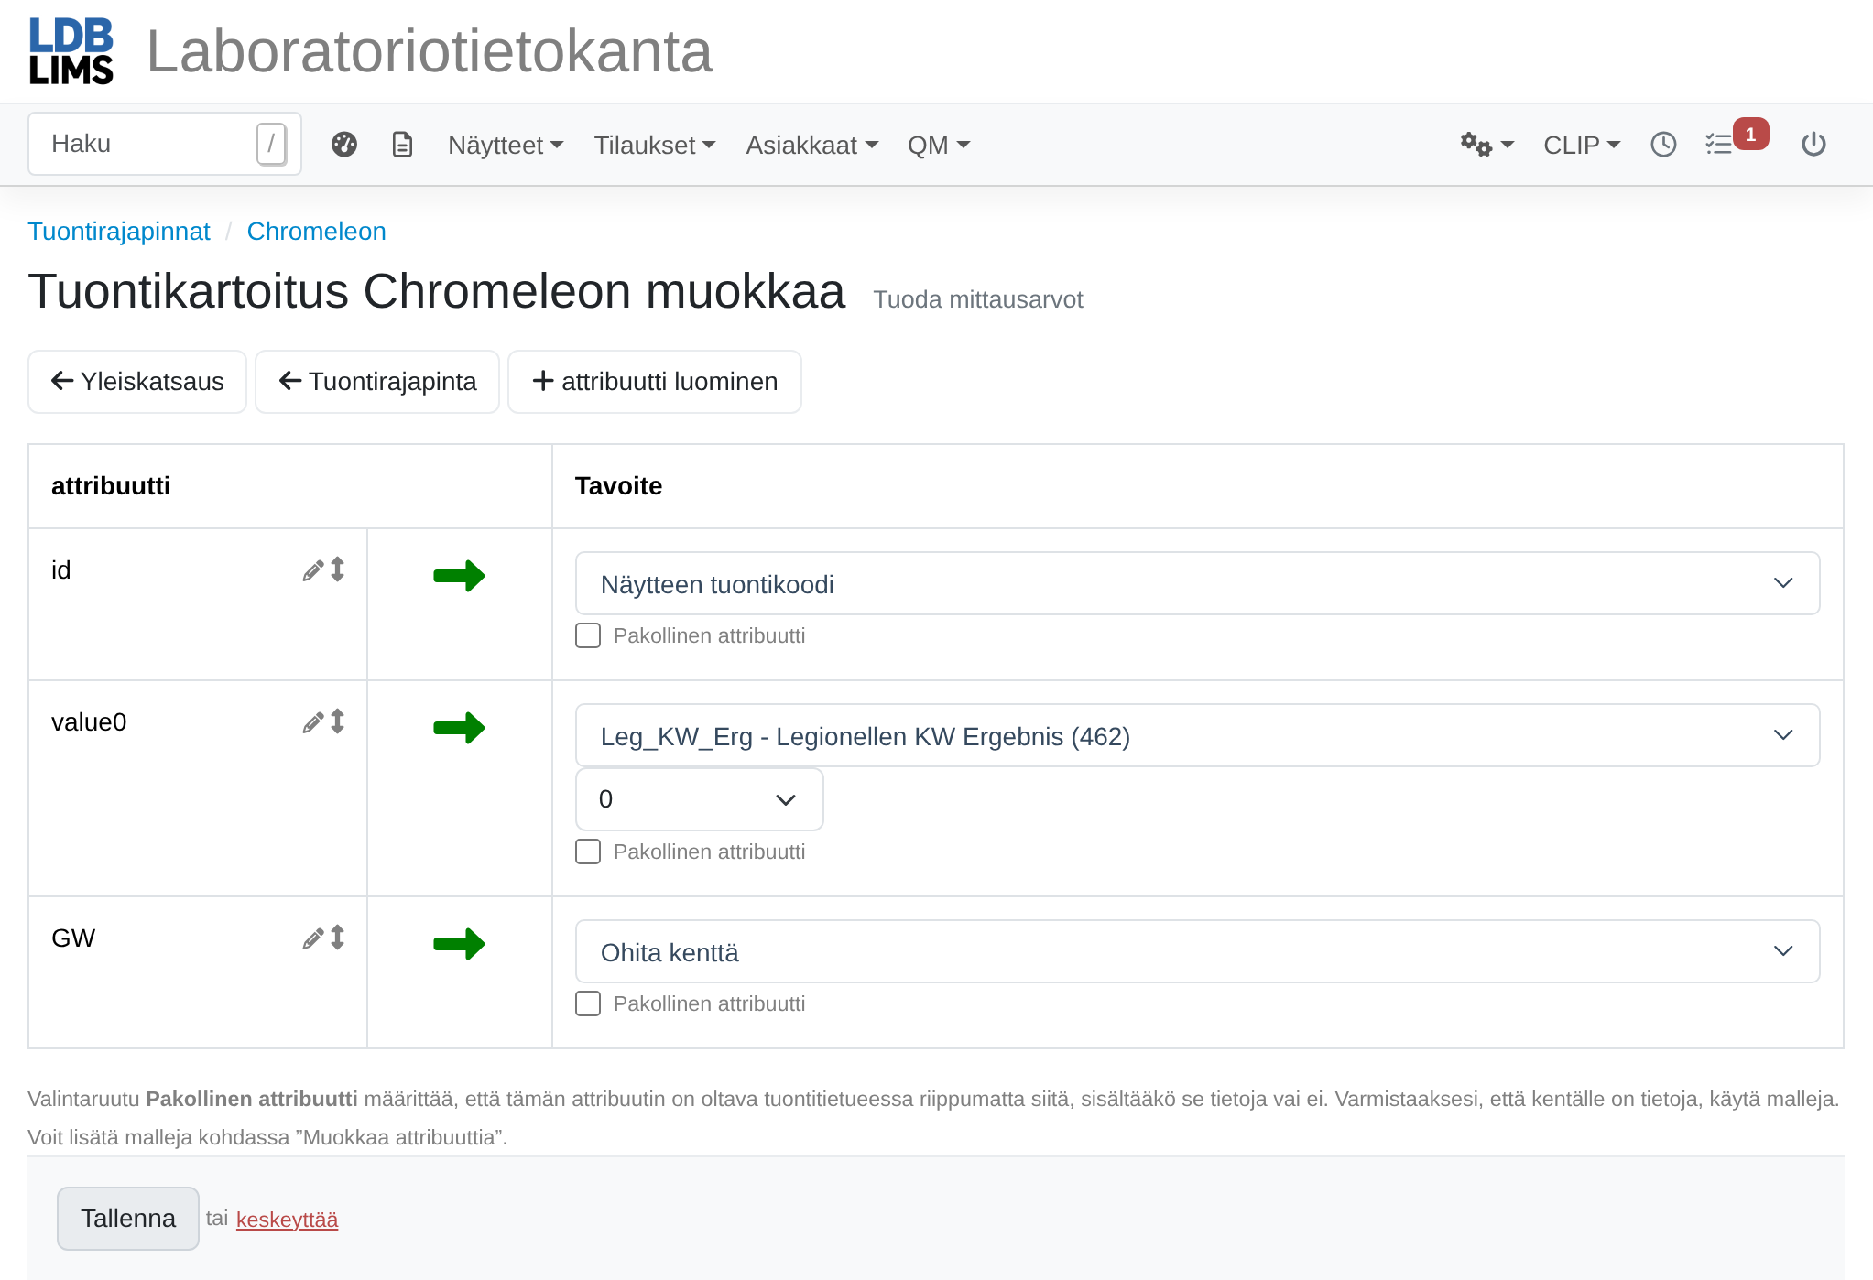
Task: Click the LDB LIMS logo
Action: click(71, 51)
